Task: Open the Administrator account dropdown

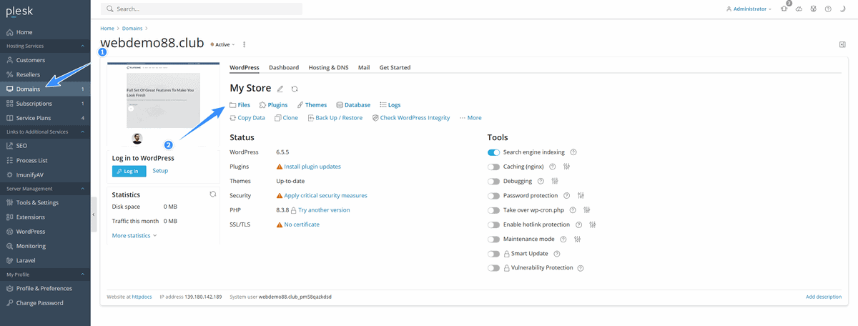Action: click(749, 9)
